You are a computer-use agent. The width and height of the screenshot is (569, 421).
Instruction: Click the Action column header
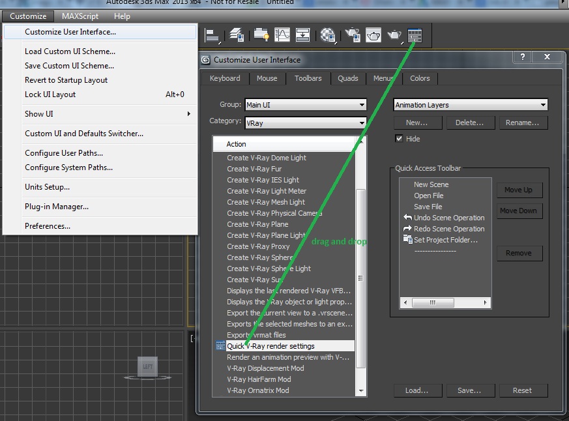tap(284, 144)
